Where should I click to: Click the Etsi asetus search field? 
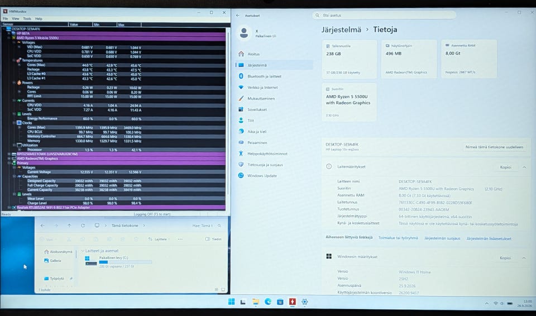[384, 16]
